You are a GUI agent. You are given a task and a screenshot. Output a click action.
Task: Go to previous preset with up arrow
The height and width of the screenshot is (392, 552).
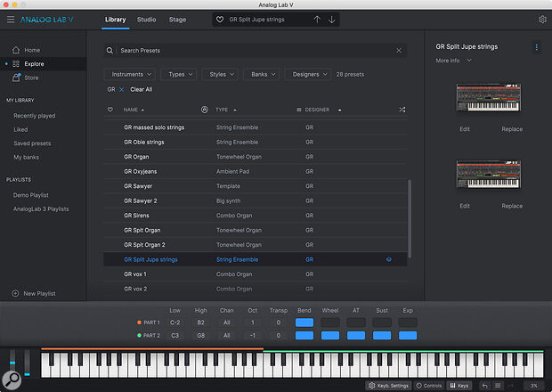(317, 20)
